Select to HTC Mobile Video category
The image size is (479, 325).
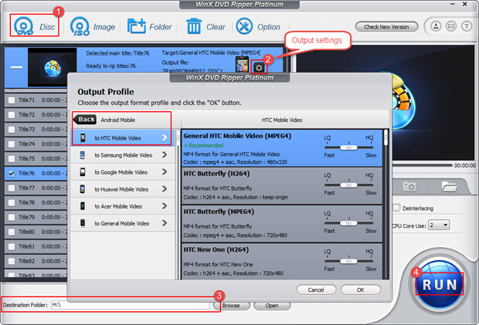point(123,138)
